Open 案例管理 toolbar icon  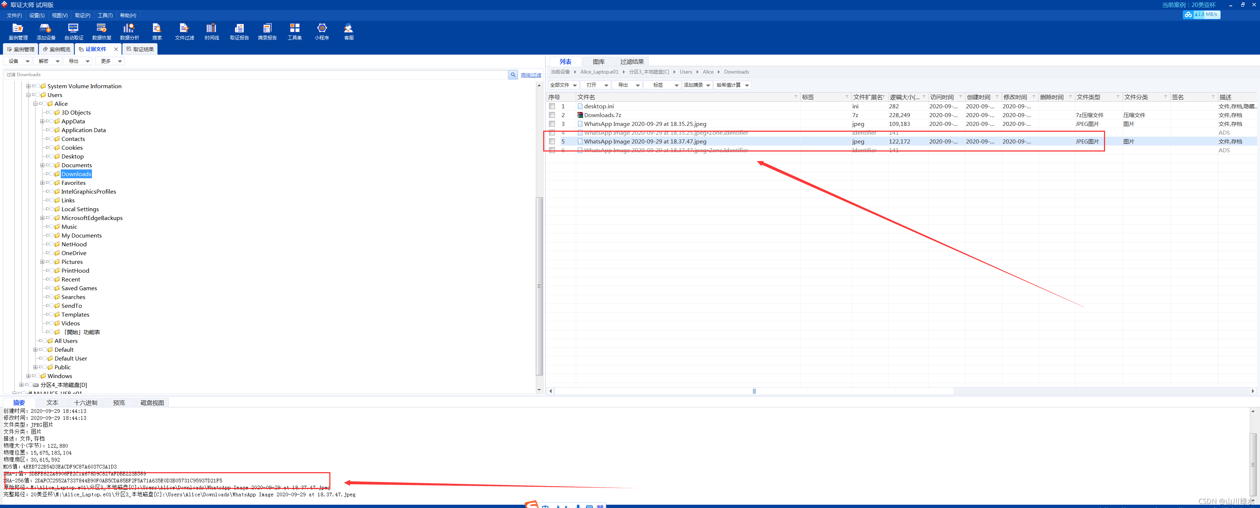(18, 32)
